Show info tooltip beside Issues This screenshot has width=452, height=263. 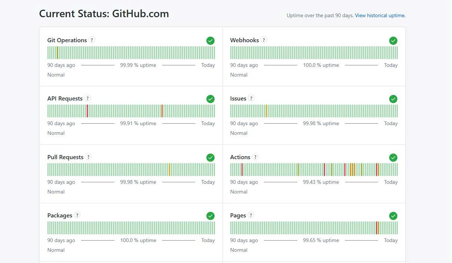(x=251, y=98)
